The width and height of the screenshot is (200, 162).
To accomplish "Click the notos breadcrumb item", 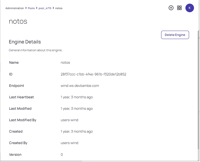I will coord(59,8).
